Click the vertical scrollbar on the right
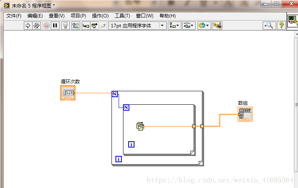Viewport: 298px width, 188px height. tap(296, 104)
